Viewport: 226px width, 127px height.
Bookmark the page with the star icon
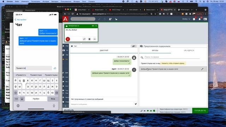(155, 14)
